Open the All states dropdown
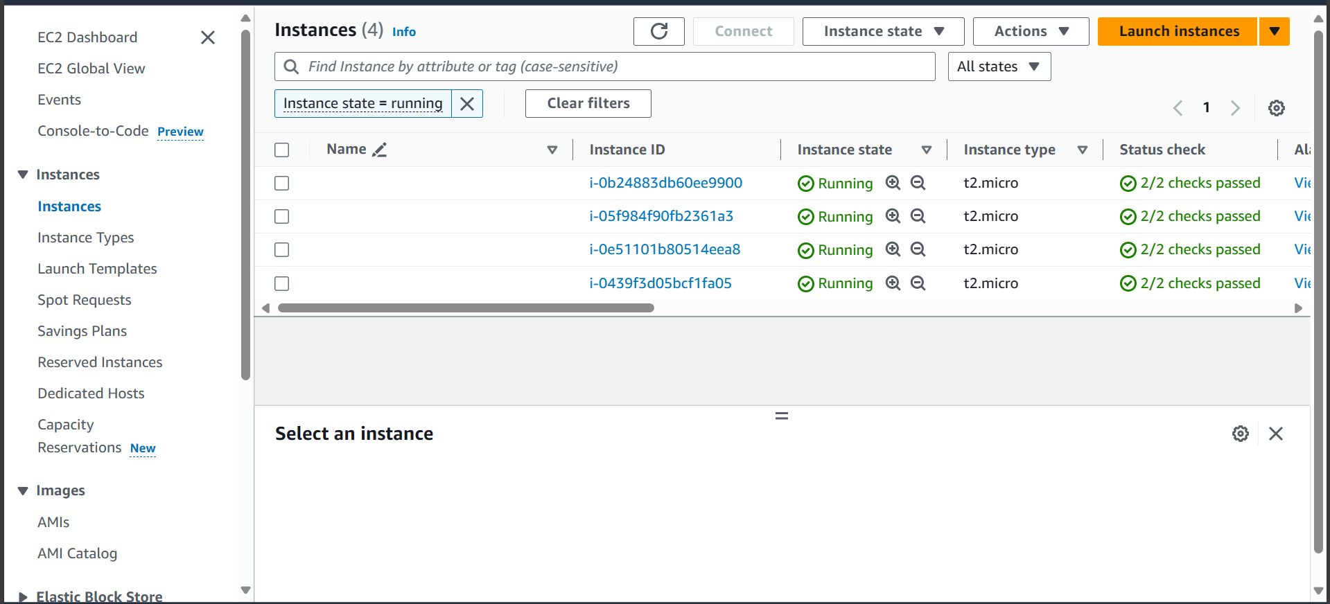Viewport: 1330px width, 604px height. click(999, 66)
